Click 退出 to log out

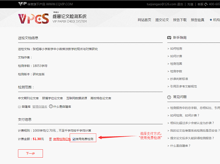180,4
